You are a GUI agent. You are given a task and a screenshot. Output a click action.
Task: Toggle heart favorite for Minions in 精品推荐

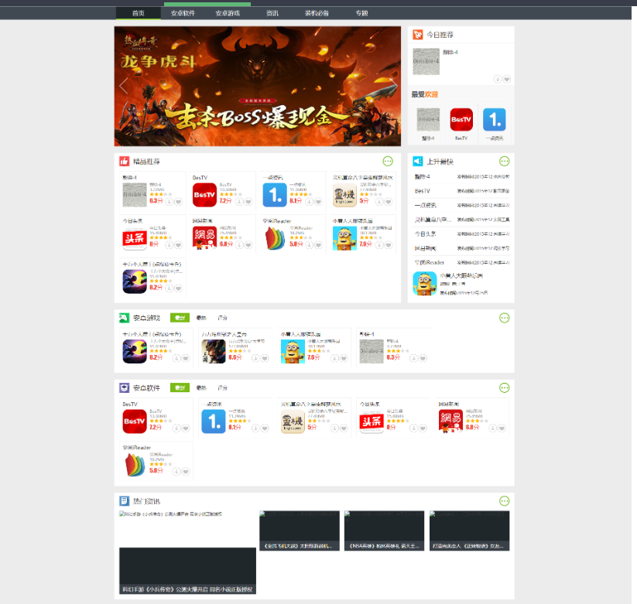[x=389, y=245]
